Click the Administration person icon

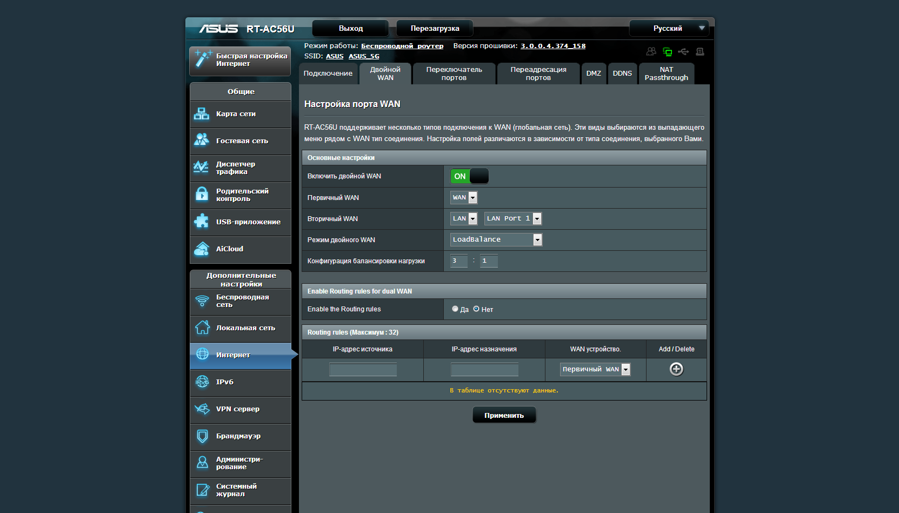pyautogui.click(x=202, y=462)
